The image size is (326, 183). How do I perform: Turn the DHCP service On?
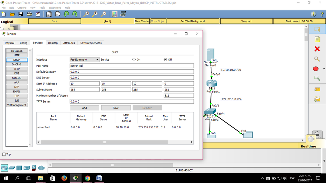(134, 59)
